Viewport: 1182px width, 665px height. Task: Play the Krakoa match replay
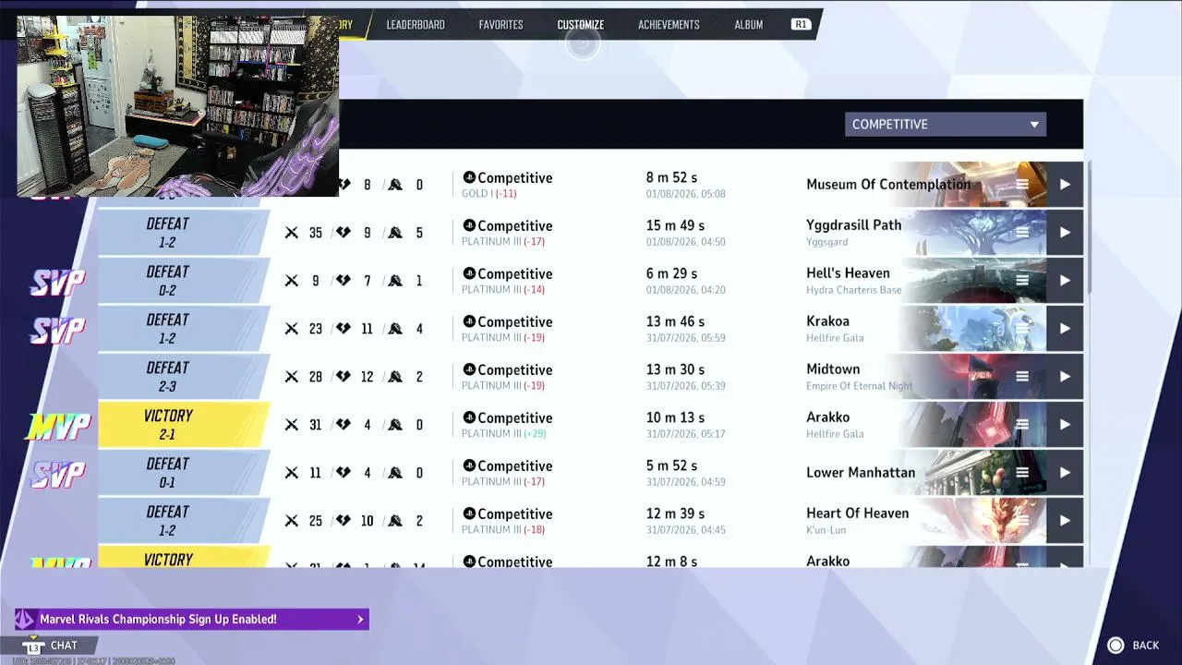pos(1065,329)
